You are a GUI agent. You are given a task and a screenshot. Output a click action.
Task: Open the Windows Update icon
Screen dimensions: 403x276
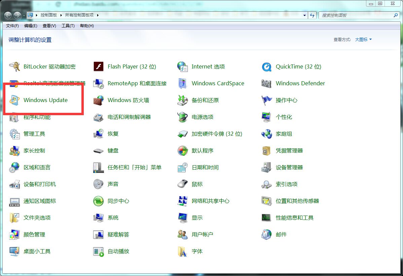[x=14, y=100]
